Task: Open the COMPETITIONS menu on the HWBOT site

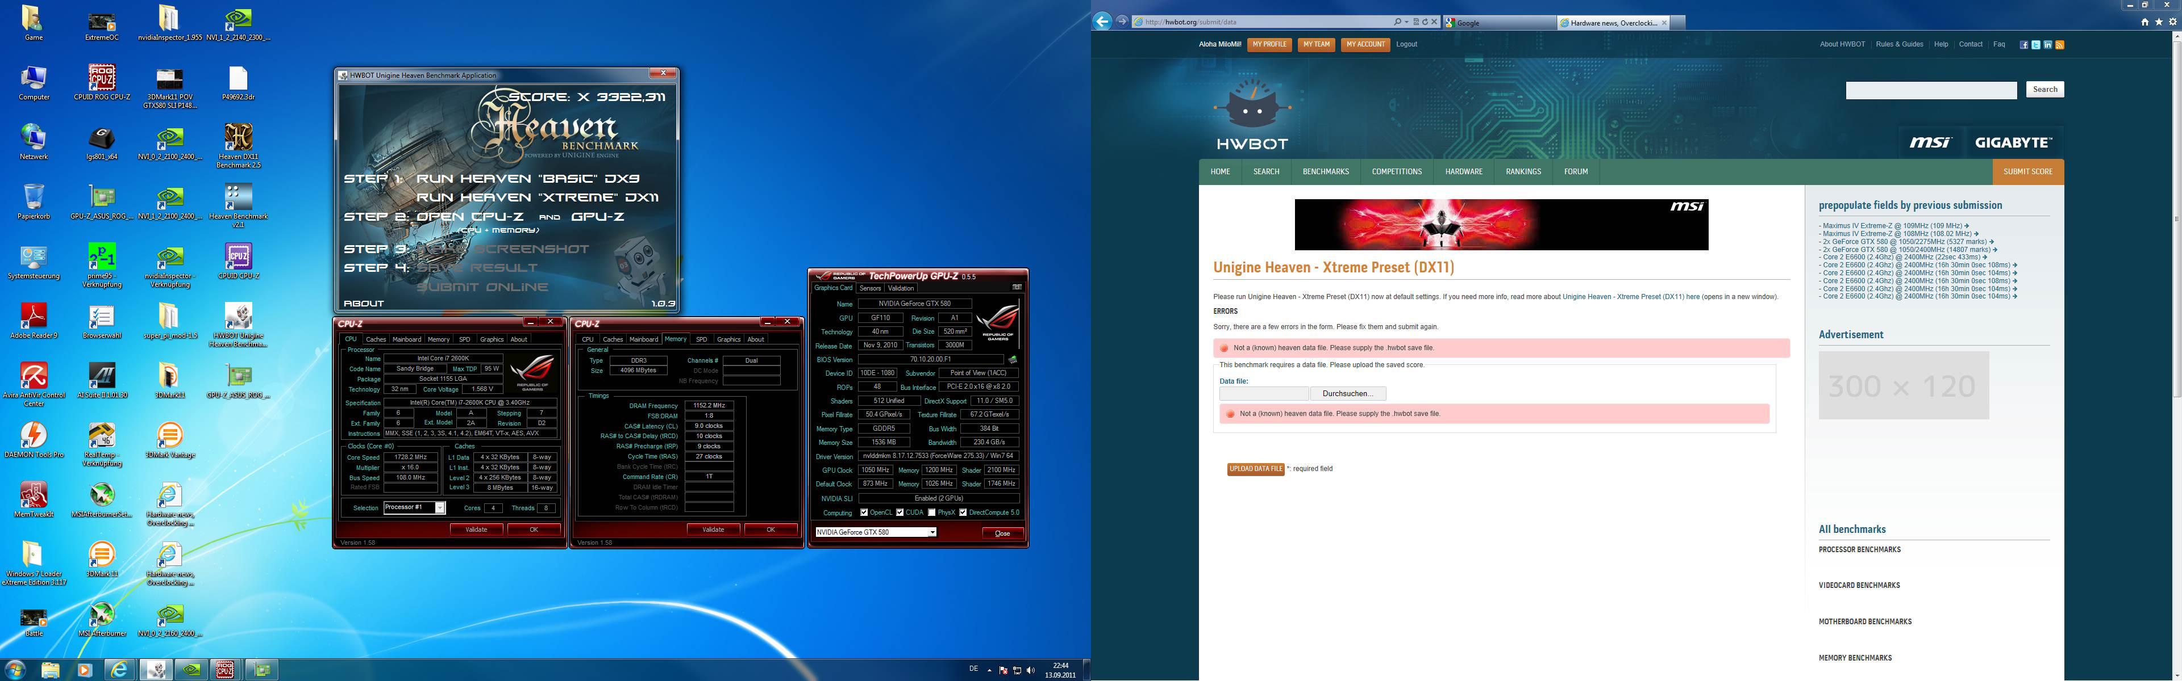Action: coord(1397,172)
